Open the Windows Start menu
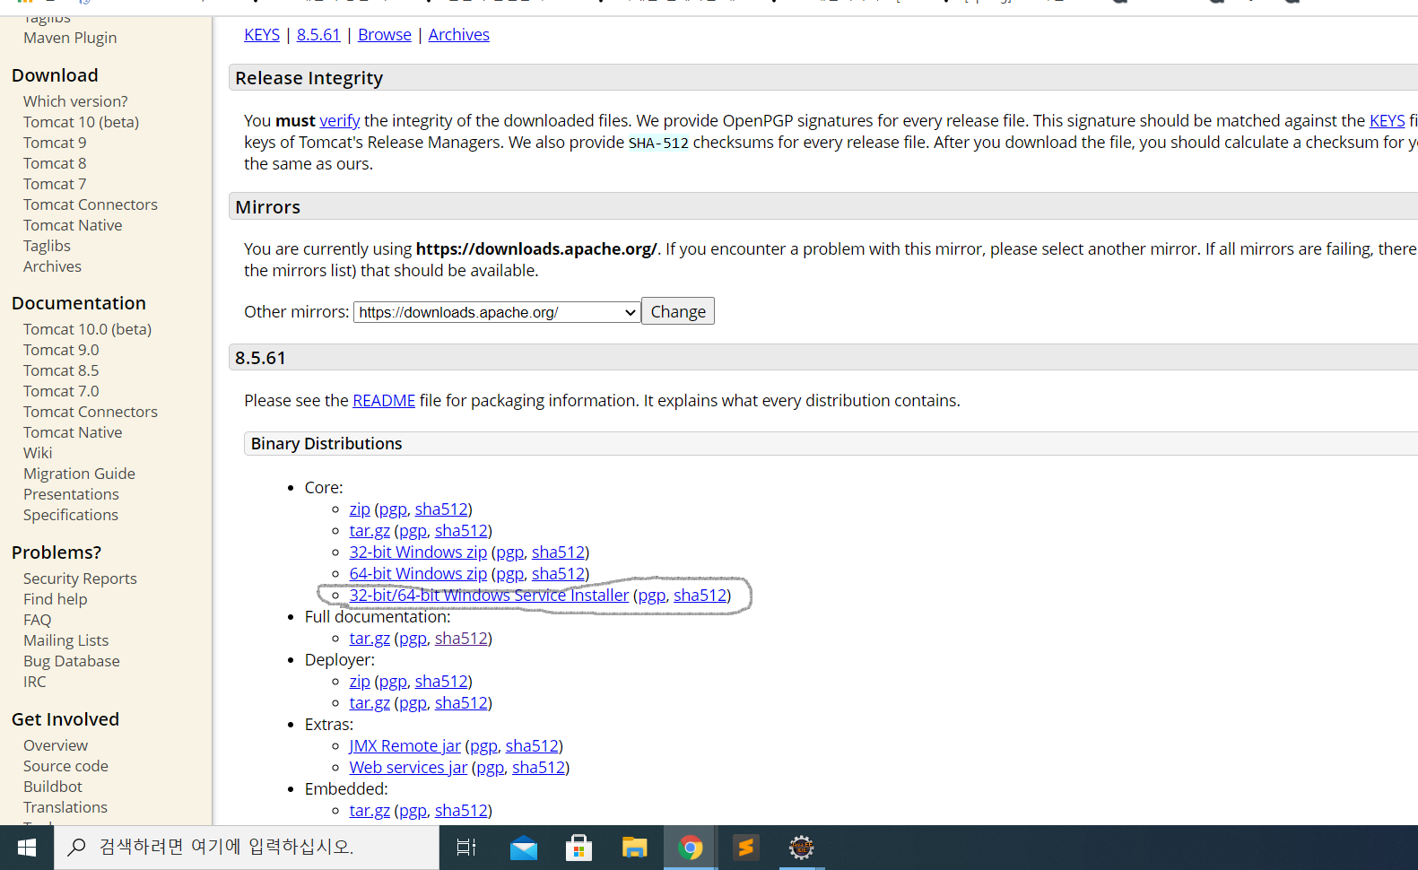 (27, 848)
